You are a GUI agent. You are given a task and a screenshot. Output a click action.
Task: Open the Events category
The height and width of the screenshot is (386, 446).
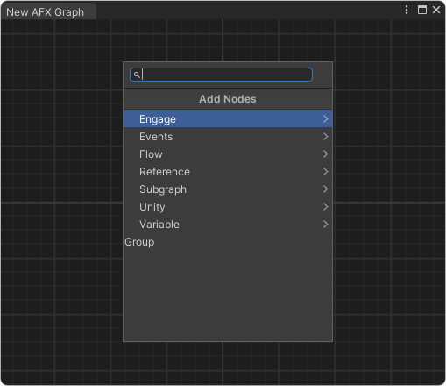coord(228,137)
